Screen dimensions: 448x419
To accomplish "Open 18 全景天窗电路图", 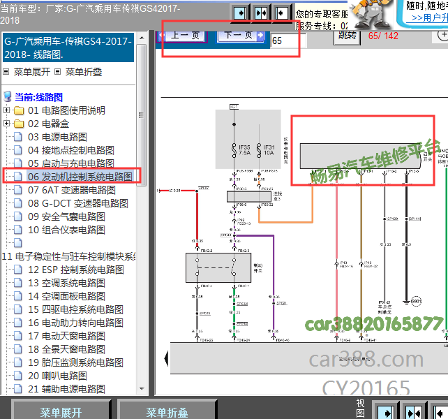I will point(66,349).
